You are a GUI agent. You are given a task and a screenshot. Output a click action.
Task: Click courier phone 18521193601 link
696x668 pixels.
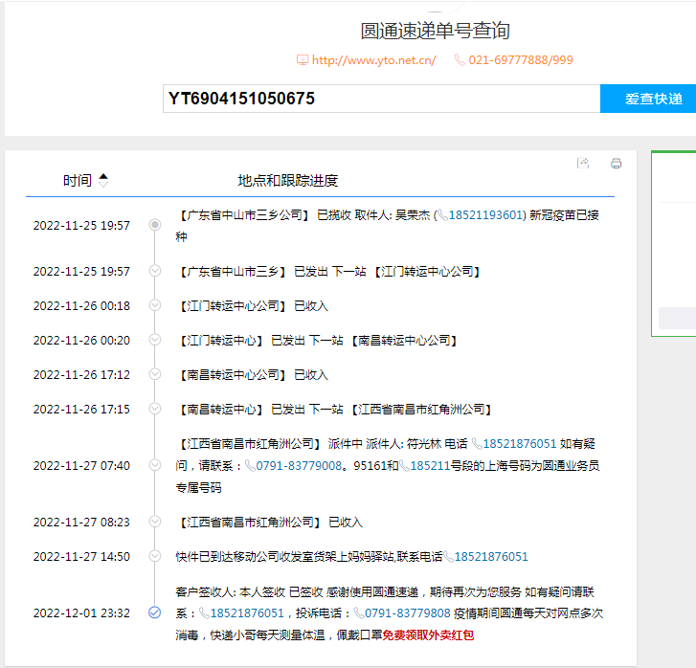click(x=485, y=215)
